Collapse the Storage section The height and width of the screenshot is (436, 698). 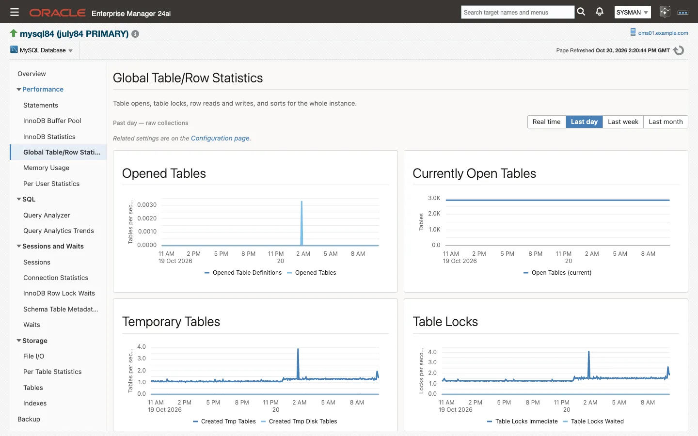pyautogui.click(x=19, y=341)
